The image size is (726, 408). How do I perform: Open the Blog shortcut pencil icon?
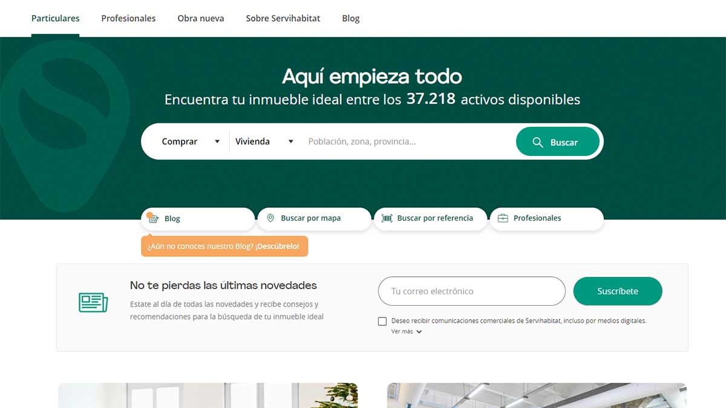154,219
